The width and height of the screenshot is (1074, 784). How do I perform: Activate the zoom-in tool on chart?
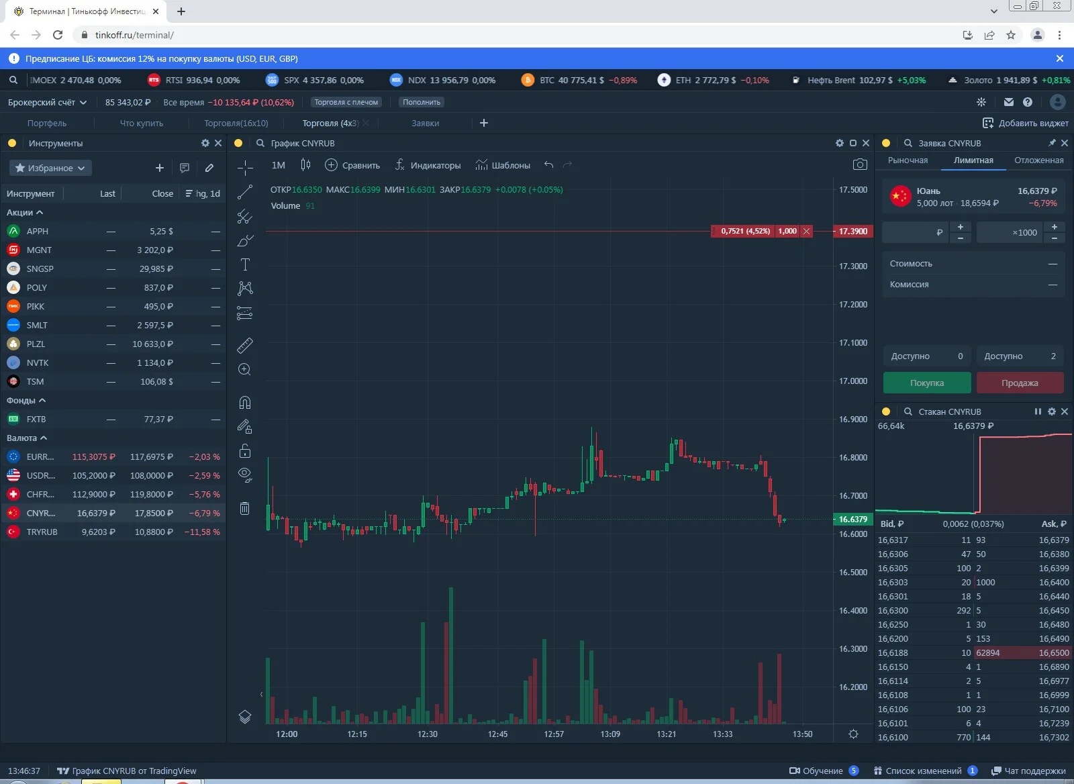tap(245, 370)
